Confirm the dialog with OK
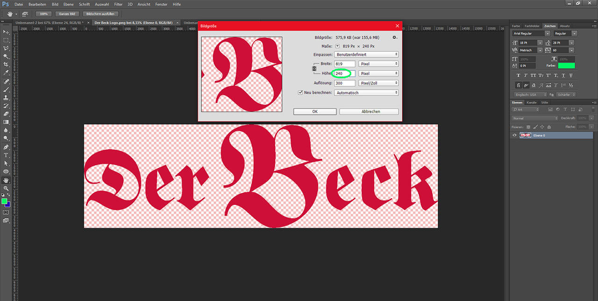 [x=314, y=112]
